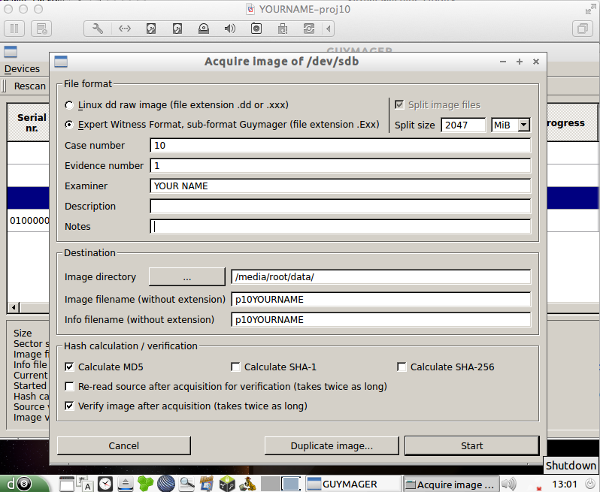
Task: Click the Notes field
Action: (340, 227)
